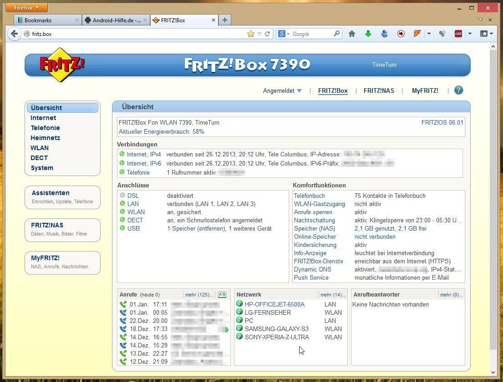The image size is (503, 382).
Task: Click the blue swirl addon icon
Action: click(x=384, y=34)
